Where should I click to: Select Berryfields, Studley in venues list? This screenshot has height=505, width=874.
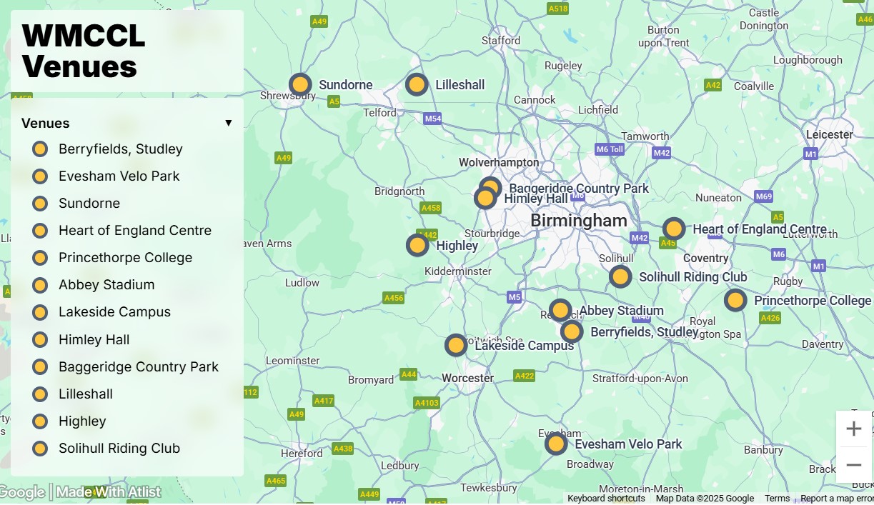[x=120, y=149]
